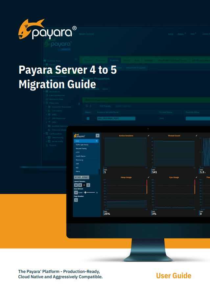This screenshot has width=210, height=294.
Task: Click the Support person icon in the tree
Action: pos(47,145)
